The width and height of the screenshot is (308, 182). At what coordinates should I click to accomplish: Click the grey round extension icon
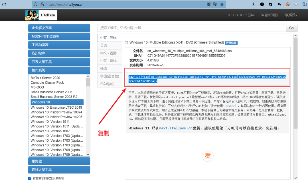tap(296, 4)
